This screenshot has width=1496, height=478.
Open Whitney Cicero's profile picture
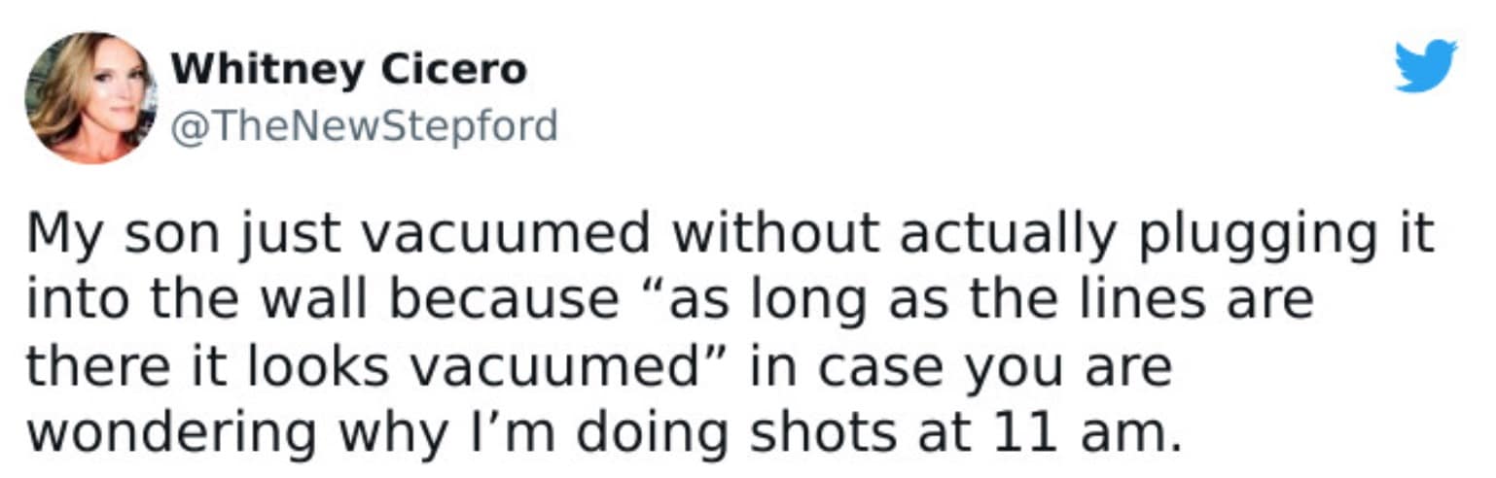(90, 97)
